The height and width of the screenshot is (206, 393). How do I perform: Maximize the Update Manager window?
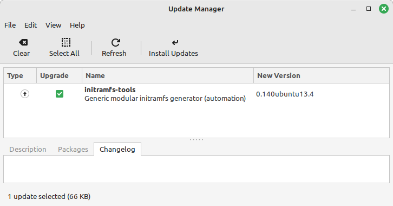point(369,9)
